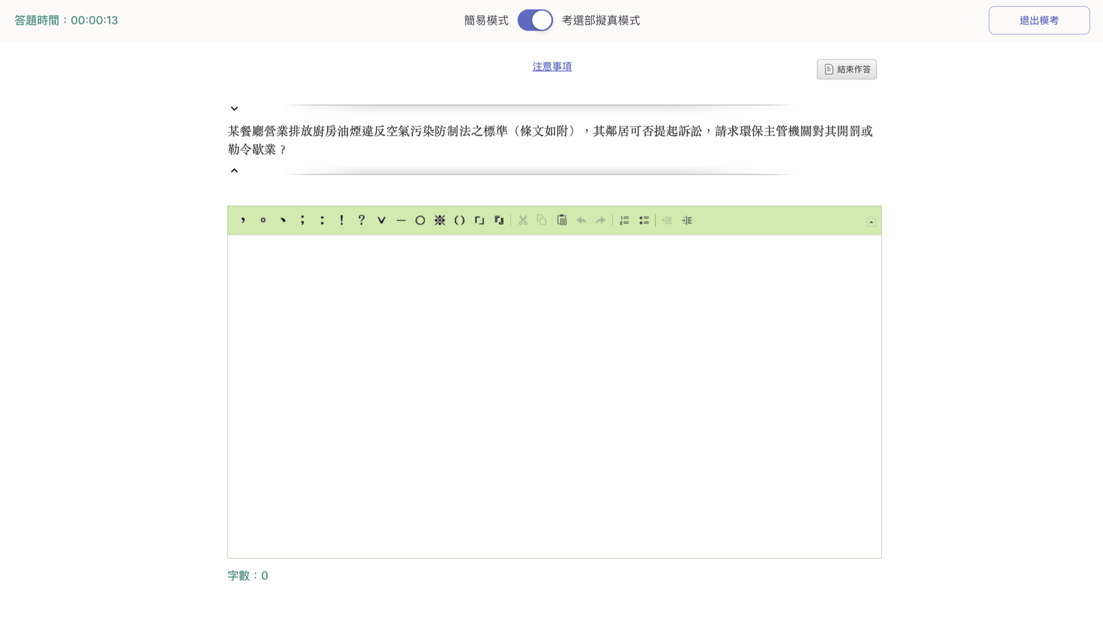Viewport: 1103px width, 637px height.
Task: Click the up chevron below the question
Action: tap(234, 171)
